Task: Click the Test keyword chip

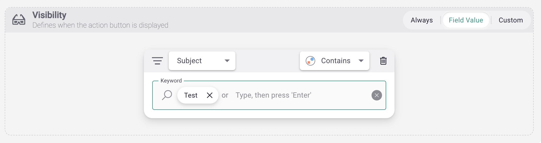Action: click(191, 95)
